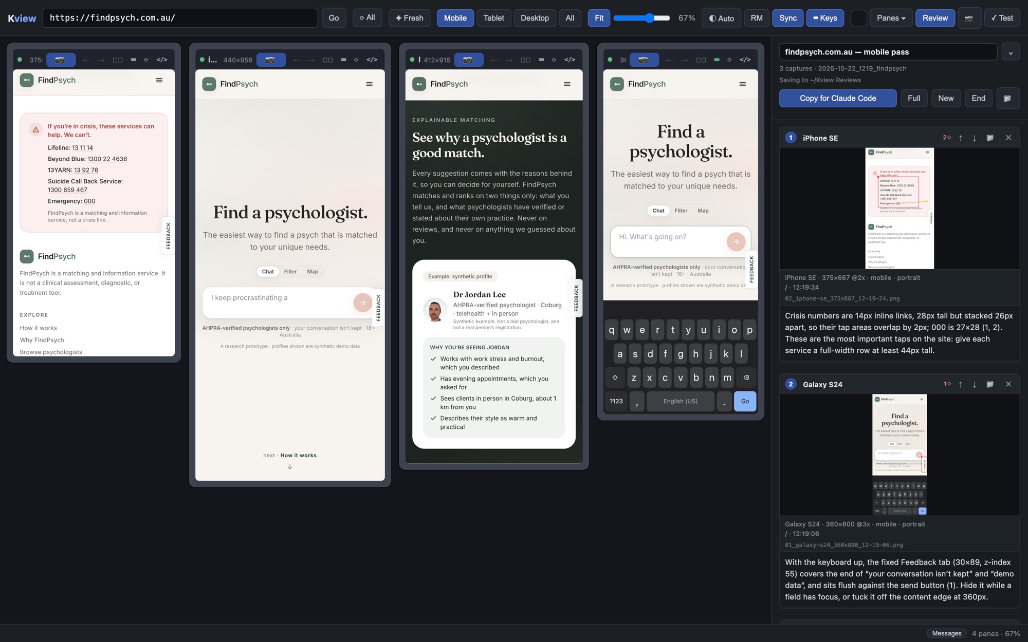The image size is (1028, 642).
Task: Click the Messages button in the status bar
Action: coord(946,633)
